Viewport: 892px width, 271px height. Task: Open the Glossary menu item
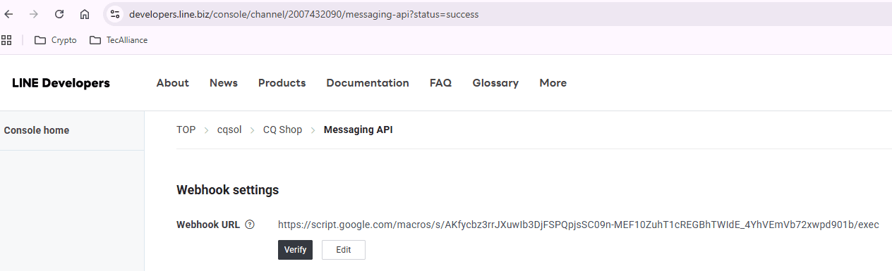[495, 83]
